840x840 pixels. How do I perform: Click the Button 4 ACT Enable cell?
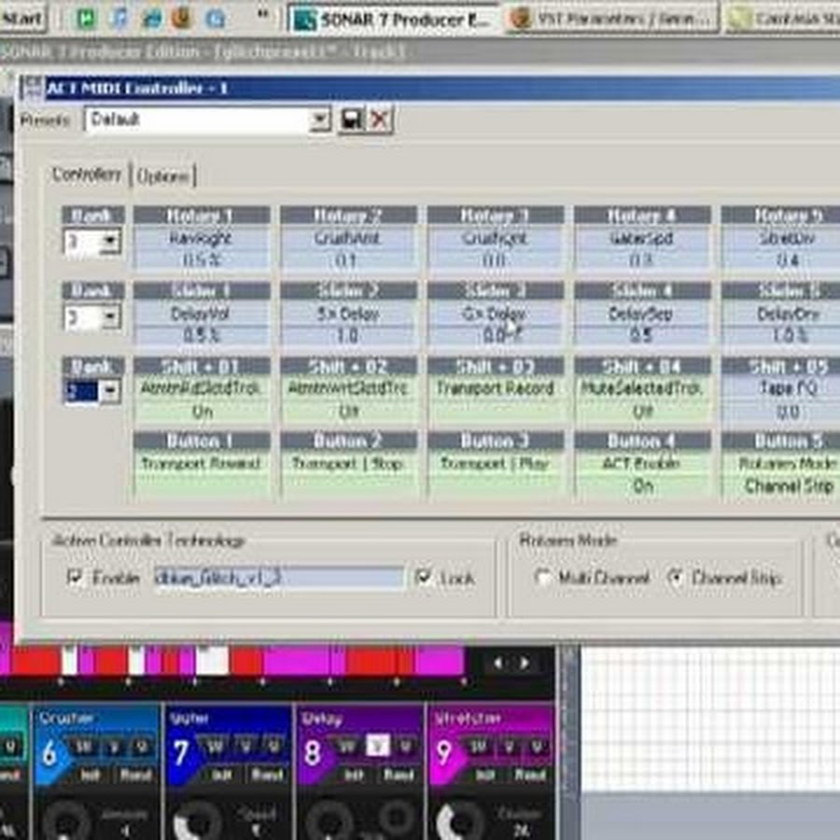(x=642, y=473)
